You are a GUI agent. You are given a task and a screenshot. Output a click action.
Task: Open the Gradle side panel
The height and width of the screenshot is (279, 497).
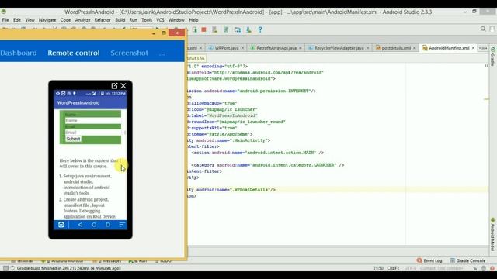coord(493,57)
